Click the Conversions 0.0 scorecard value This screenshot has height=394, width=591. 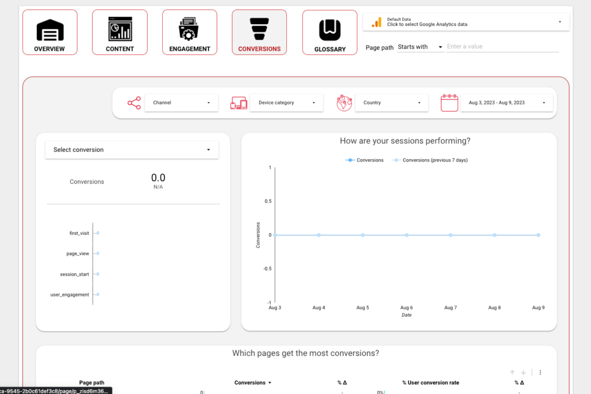click(158, 178)
